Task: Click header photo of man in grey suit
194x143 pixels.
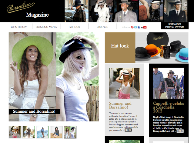Action: pos(126,11)
